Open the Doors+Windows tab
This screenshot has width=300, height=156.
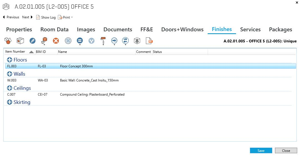[182, 29]
